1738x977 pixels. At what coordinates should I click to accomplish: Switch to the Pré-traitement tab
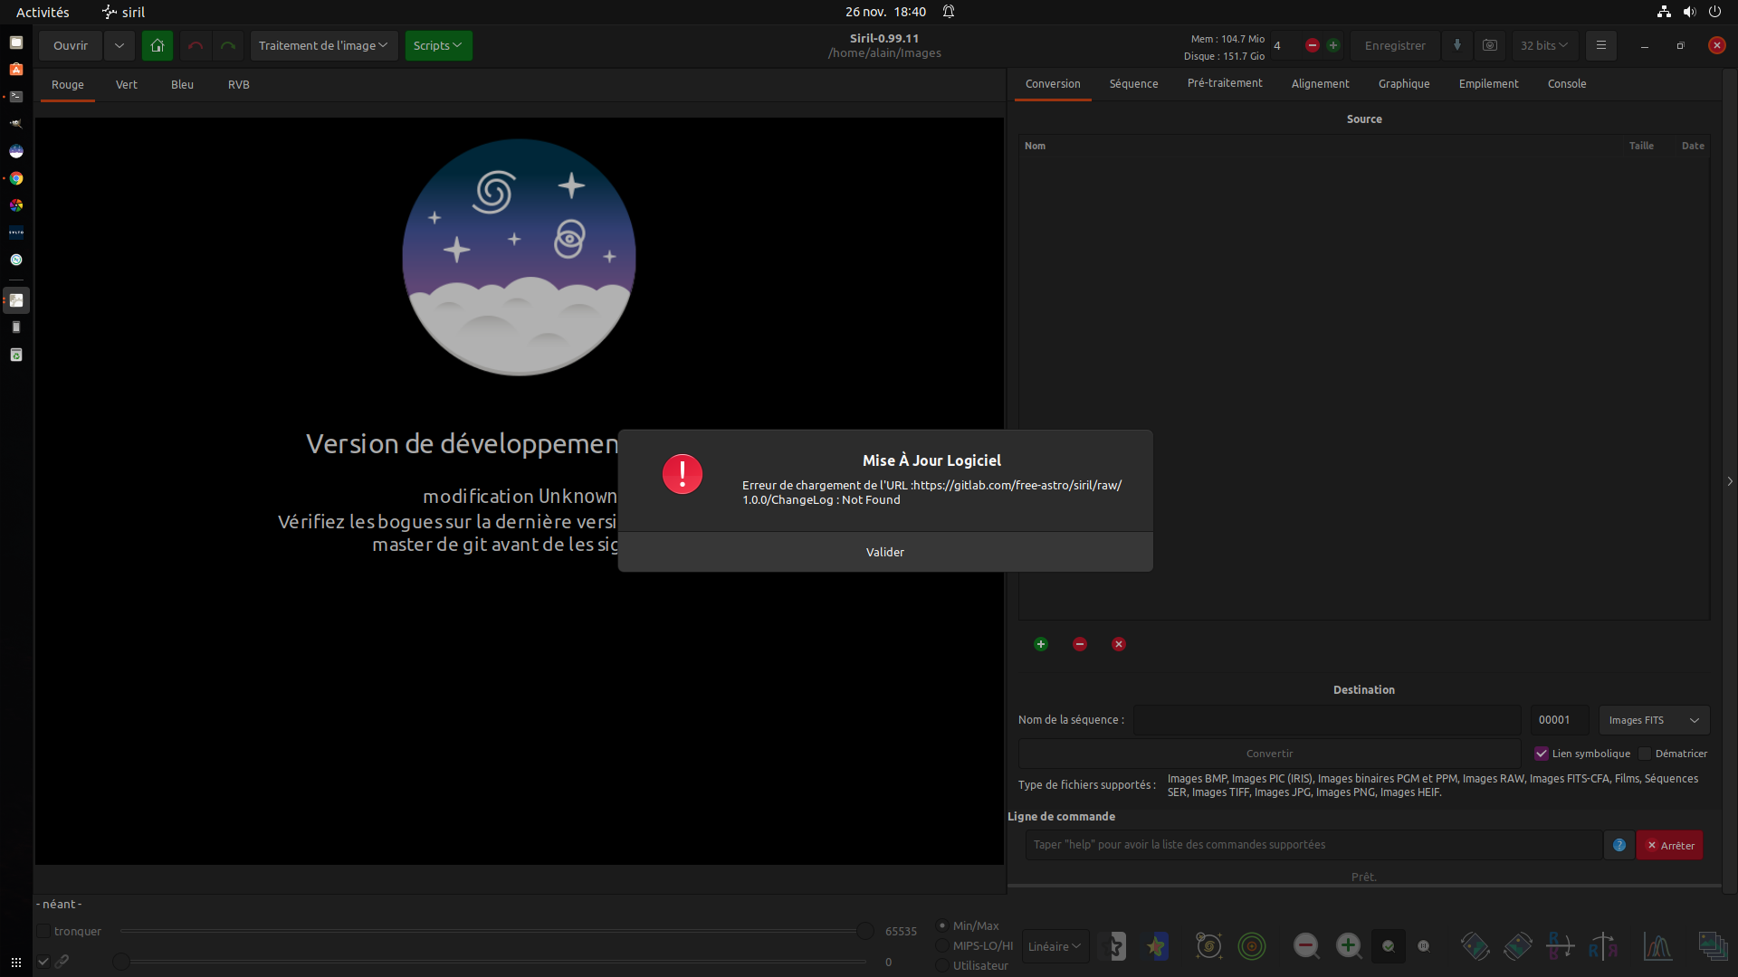[x=1224, y=83]
